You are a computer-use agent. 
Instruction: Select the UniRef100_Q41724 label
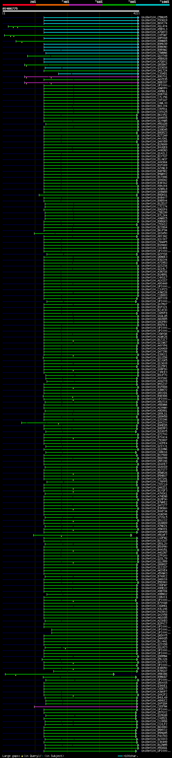154,71
